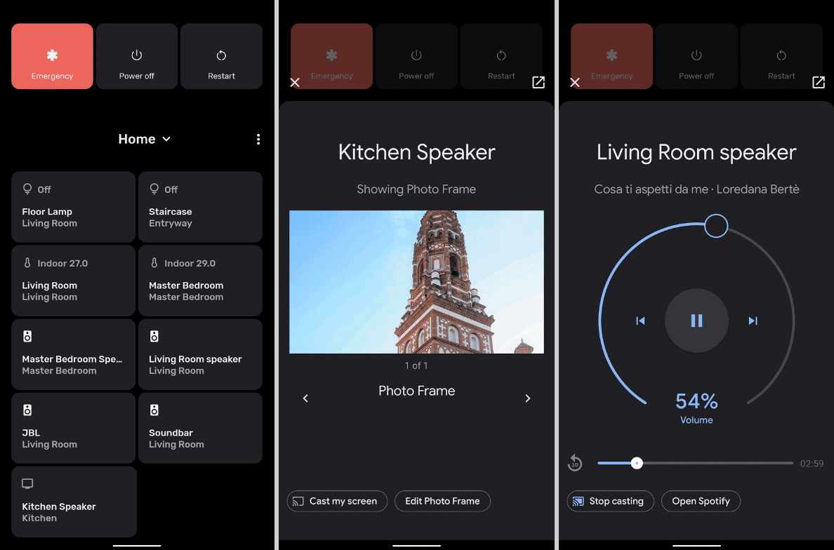834x550 pixels.
Task: Skip to the next track
Action: coord(753,321)
